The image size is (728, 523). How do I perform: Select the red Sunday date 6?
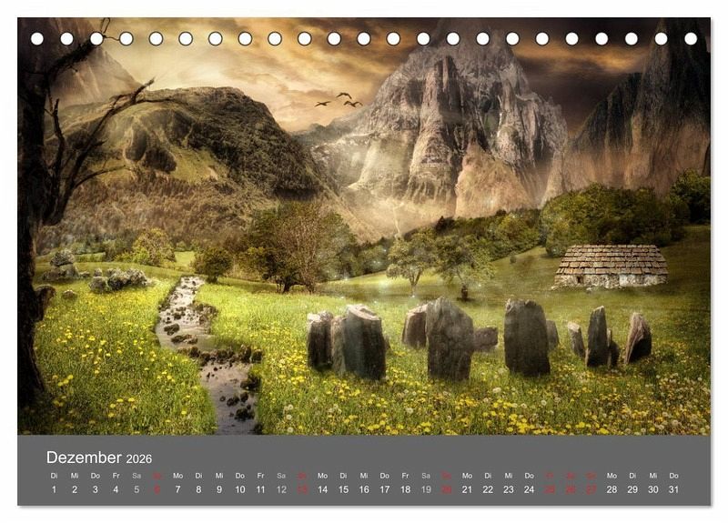point(157,489)
